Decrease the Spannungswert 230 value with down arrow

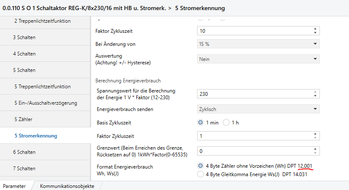pos(315,95)
